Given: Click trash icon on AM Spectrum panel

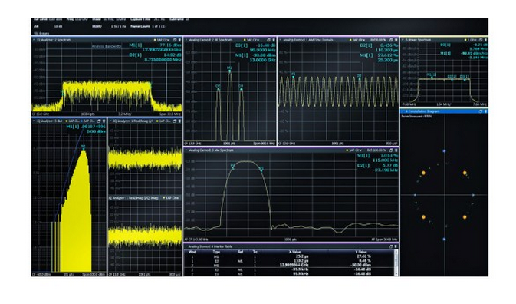Looking at the screenshot, I should (x=396, y=150).
